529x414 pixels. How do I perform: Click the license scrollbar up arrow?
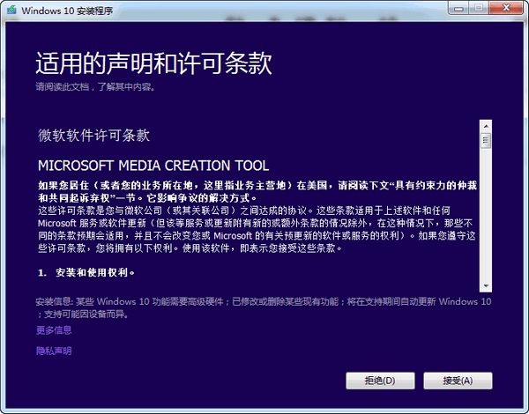[x=486, y=127]
